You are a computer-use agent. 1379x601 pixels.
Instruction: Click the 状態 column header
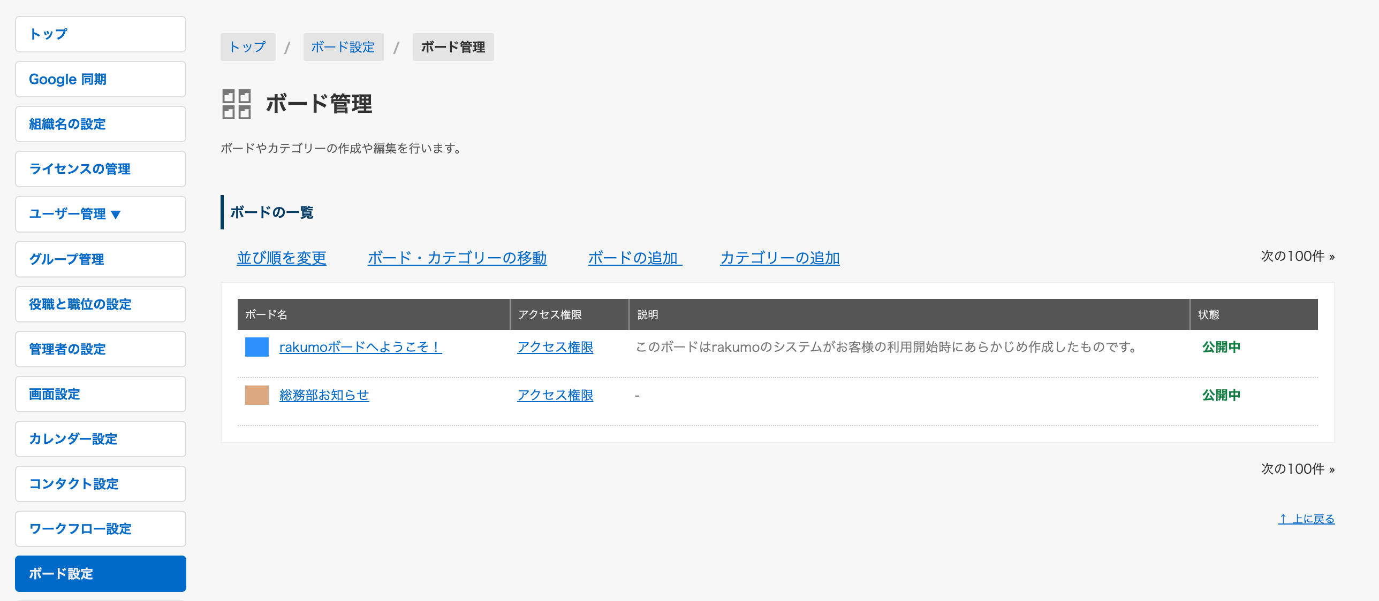click(1254, 314)
